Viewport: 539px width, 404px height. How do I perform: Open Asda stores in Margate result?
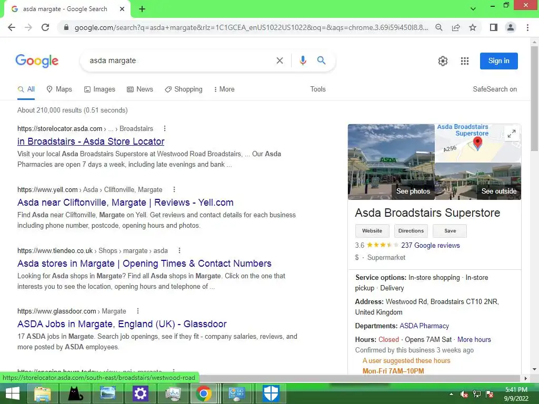coord(144,264)
